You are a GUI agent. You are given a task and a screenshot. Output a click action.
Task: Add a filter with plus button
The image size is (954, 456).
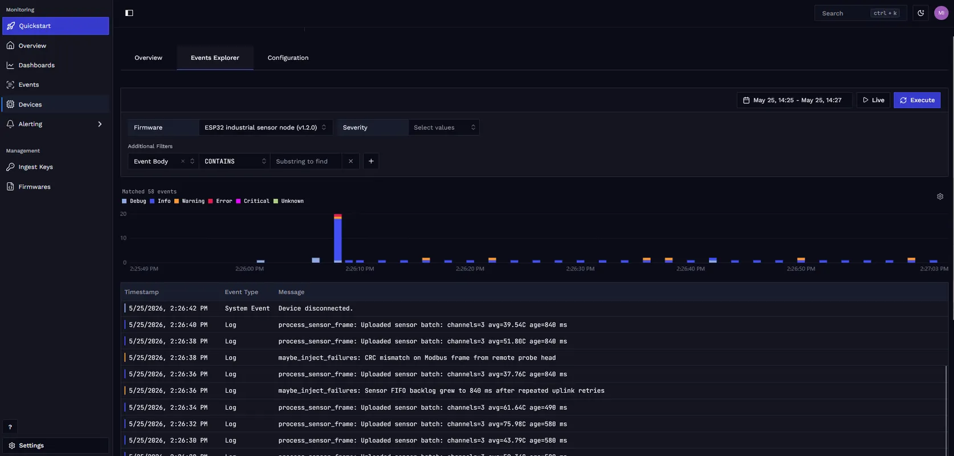(371, 161)
